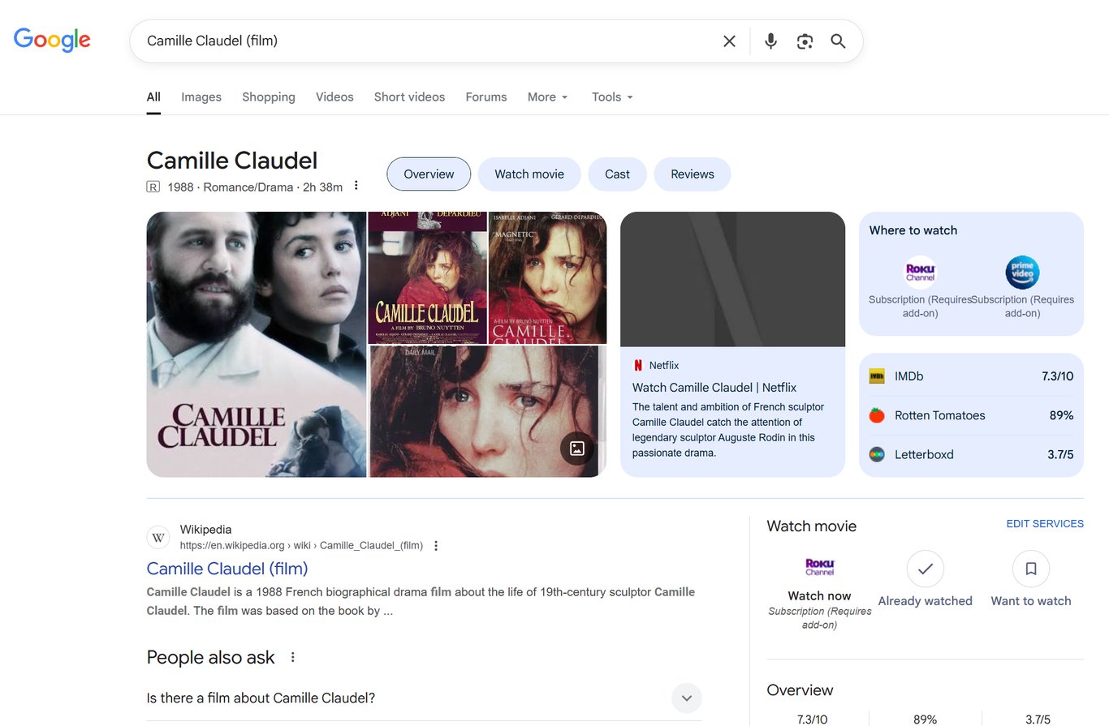The image size is (1109, 726).
Task: Select the All results tab
Action: [153, 97]
